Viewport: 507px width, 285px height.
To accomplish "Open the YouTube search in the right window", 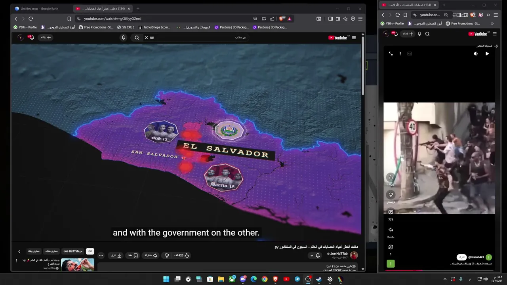I will pos(427,34).
